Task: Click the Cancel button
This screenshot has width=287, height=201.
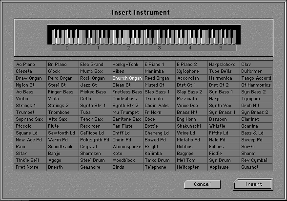Action: click(202, 184)
